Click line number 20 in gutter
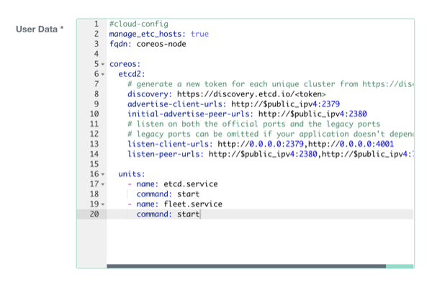 [94, 214]
